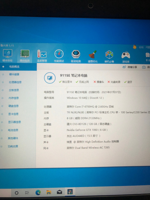The height and width of the screenshot is (200, 150).
Task: Share via 微博分享 button
Action: (130, 67)
